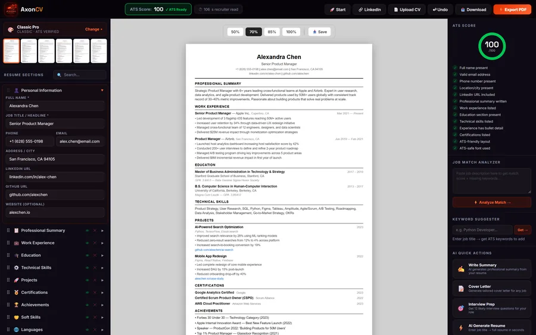Viewport: 536px width, 335px height.
Task: Hide the Achievements section via eye icon
Action: (x=87, y=305)
